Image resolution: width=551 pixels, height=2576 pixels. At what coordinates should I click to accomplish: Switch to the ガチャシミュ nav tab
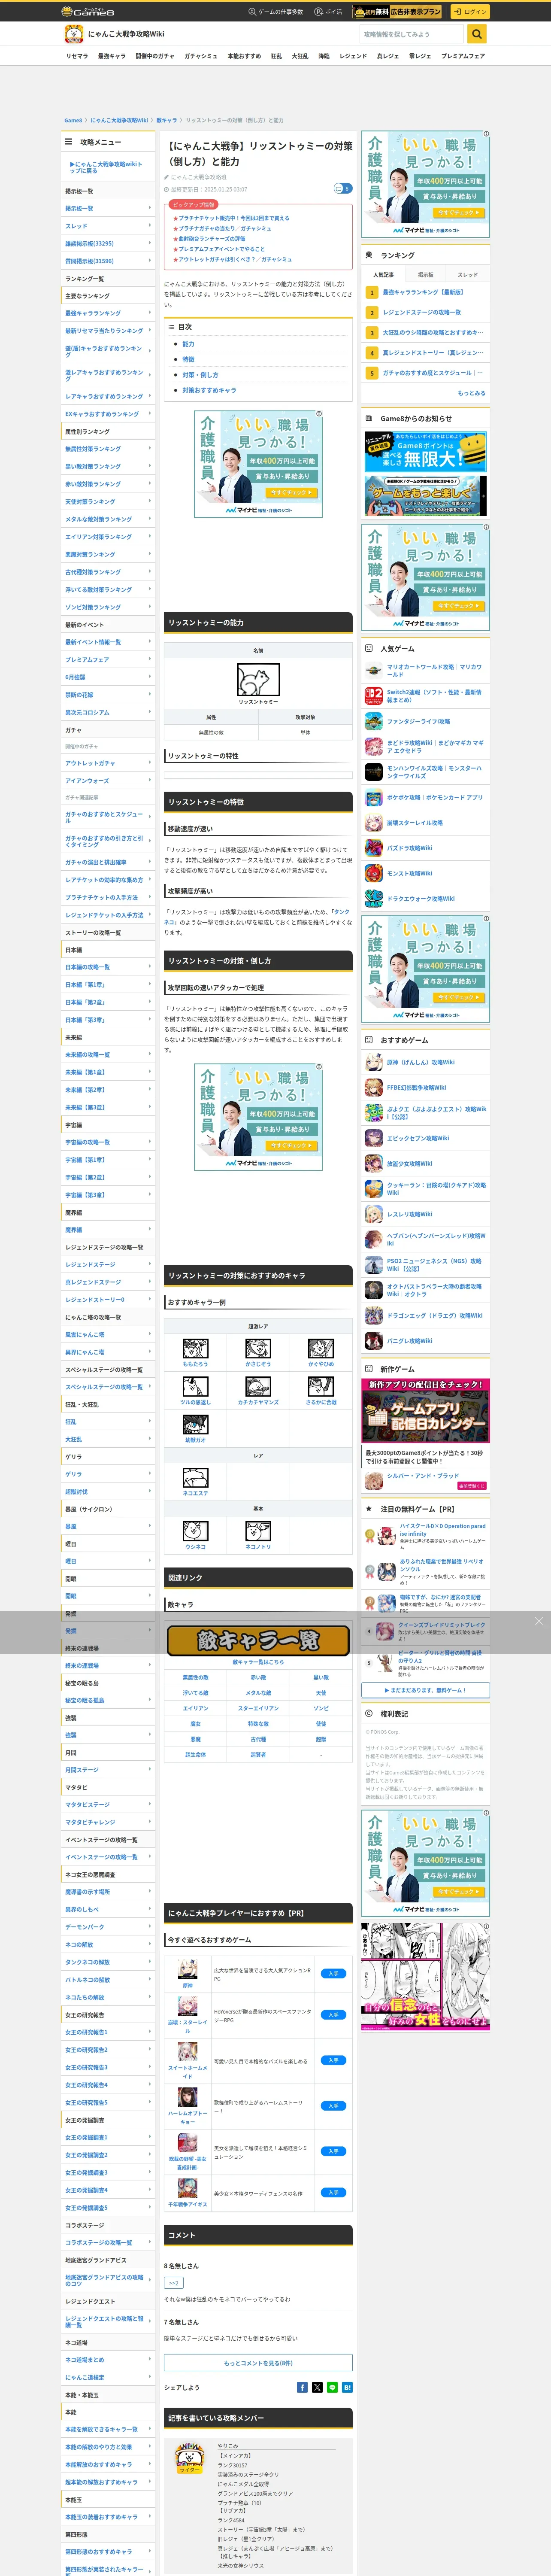(x=201, y=56)
